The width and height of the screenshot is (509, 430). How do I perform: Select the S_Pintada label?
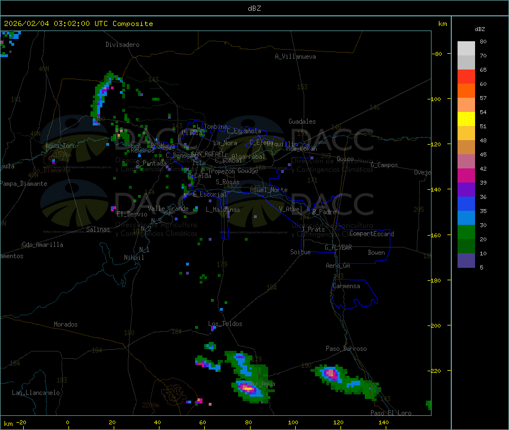pyautogui.click(x=151, y=163)
